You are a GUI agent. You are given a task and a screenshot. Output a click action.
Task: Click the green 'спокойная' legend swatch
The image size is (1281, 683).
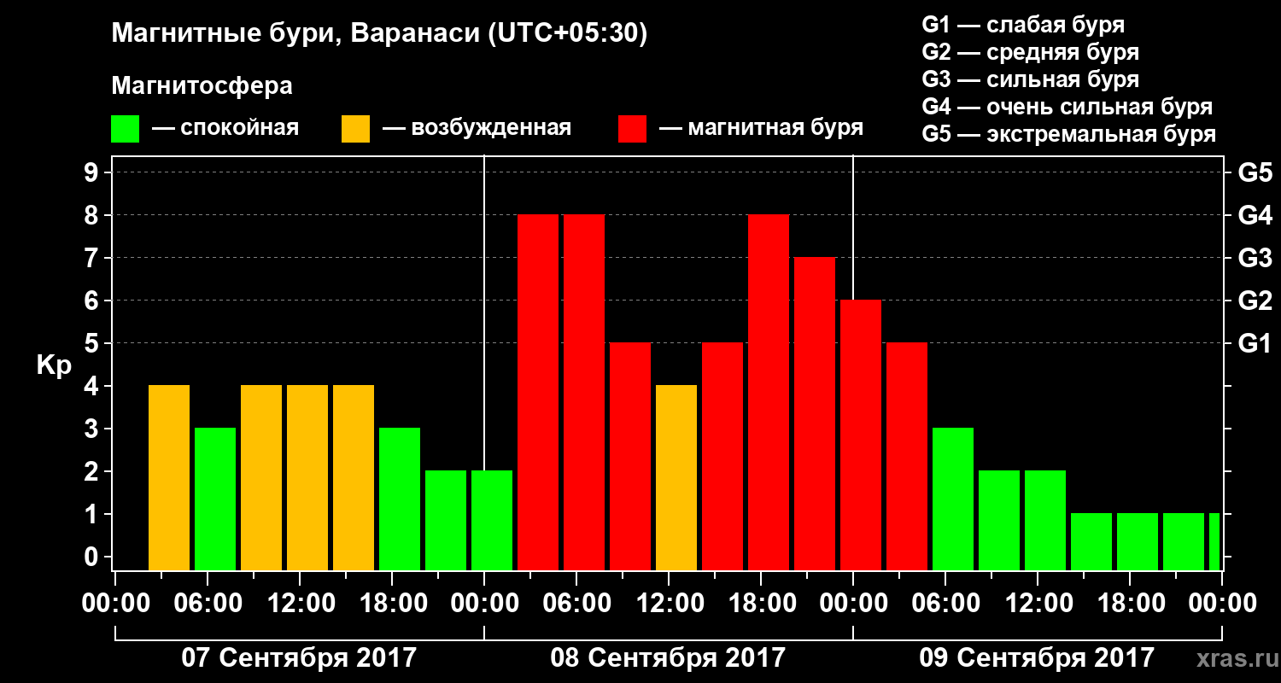tap(125, 129)
